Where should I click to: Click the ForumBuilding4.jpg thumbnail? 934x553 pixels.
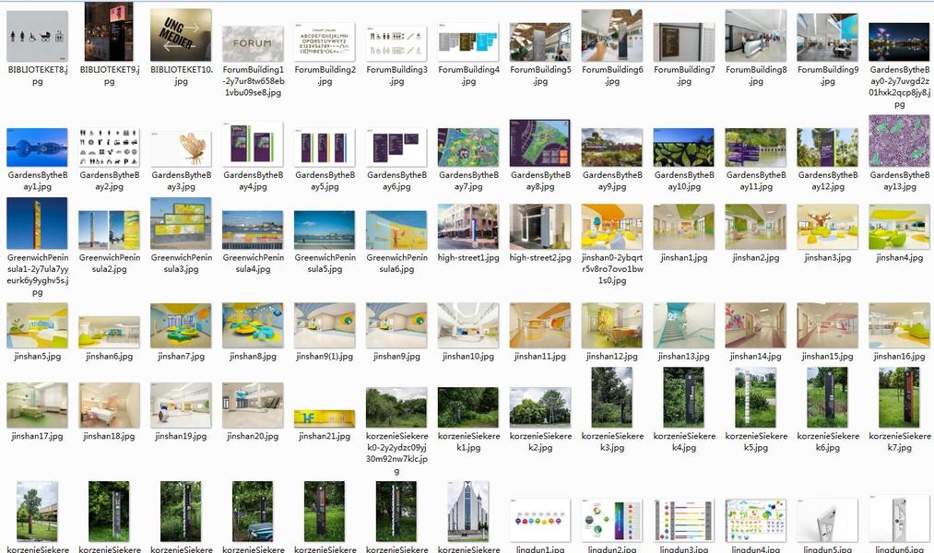[468, 41]
